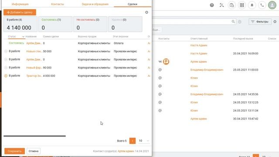This screenshot has width=279, height=157.
Task: Switch to the Контакты tab
Action: 58,4
